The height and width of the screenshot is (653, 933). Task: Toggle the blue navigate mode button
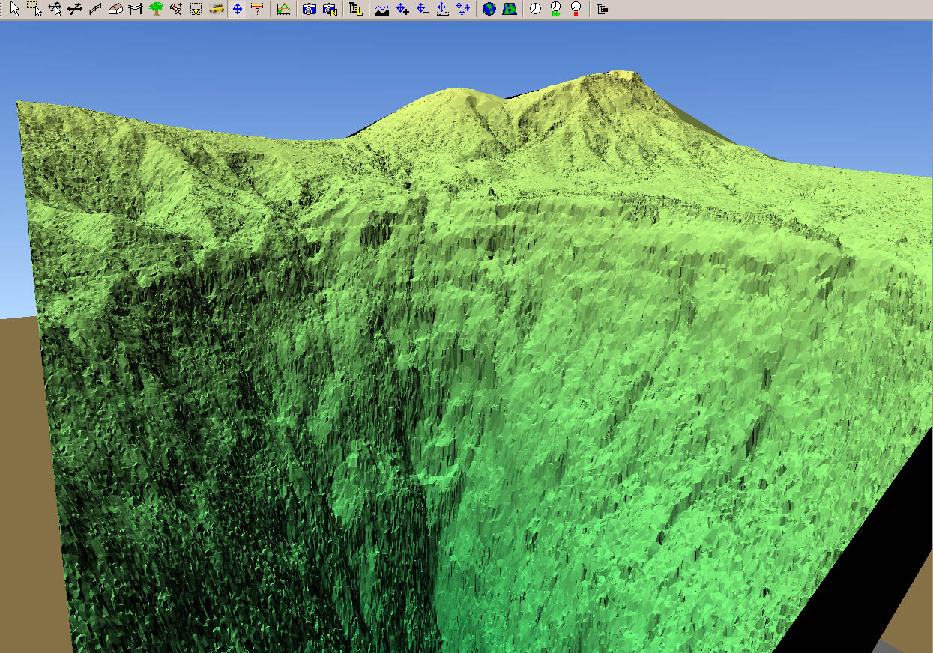coord(237,10)
